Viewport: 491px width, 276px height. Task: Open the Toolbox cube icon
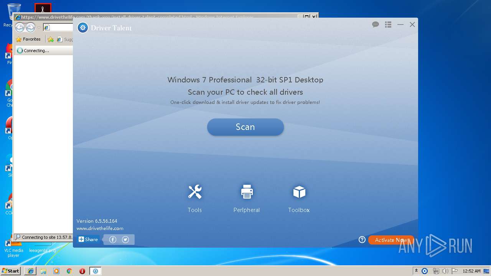click(x=299, y=192)
